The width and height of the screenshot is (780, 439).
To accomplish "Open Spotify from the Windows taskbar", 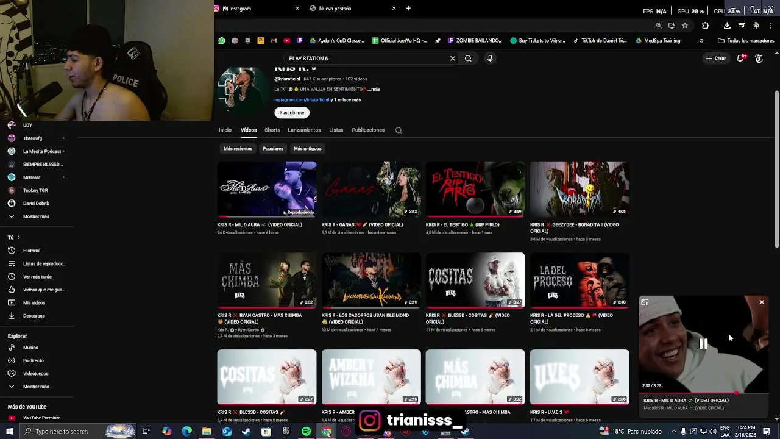I will 306,432.
